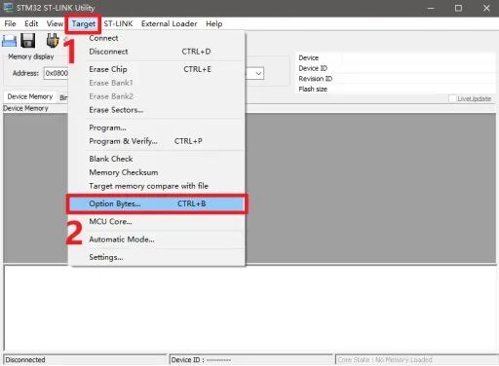Toggle the LiveUpdate checkbox
Screen dimensions: 499x366
[452, 98]
